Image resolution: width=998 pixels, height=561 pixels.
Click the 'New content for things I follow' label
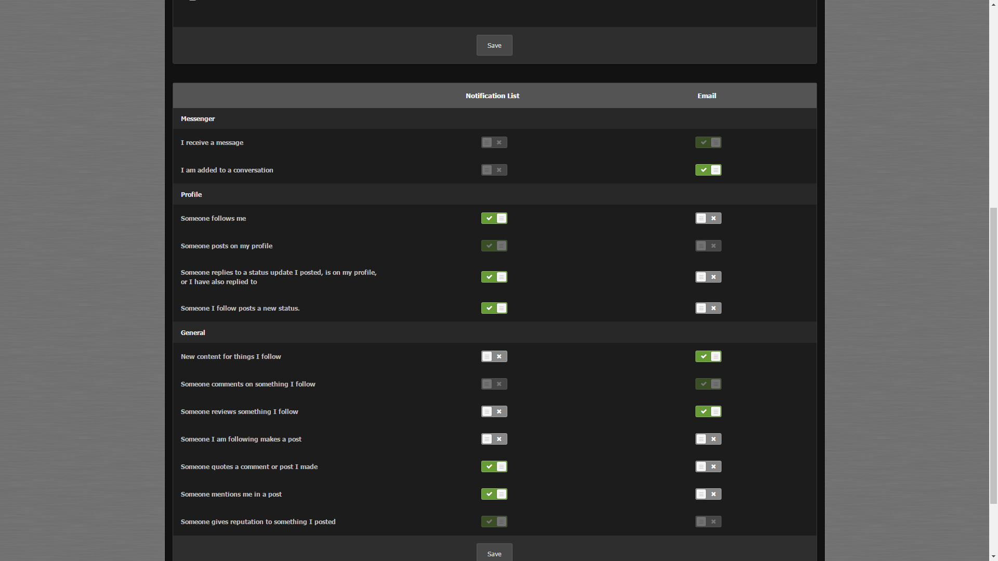231,356
